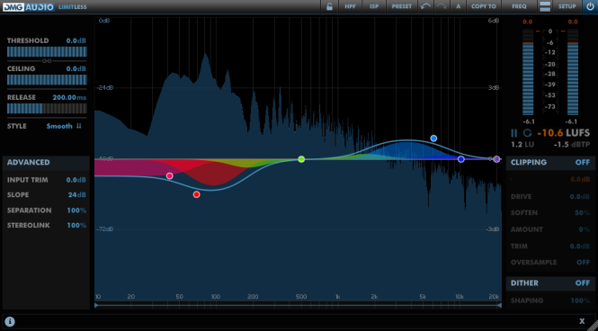Screen dimensions: 598x331
Task: Click the layout bars icon beside SETUP
Action: point(545,6)
